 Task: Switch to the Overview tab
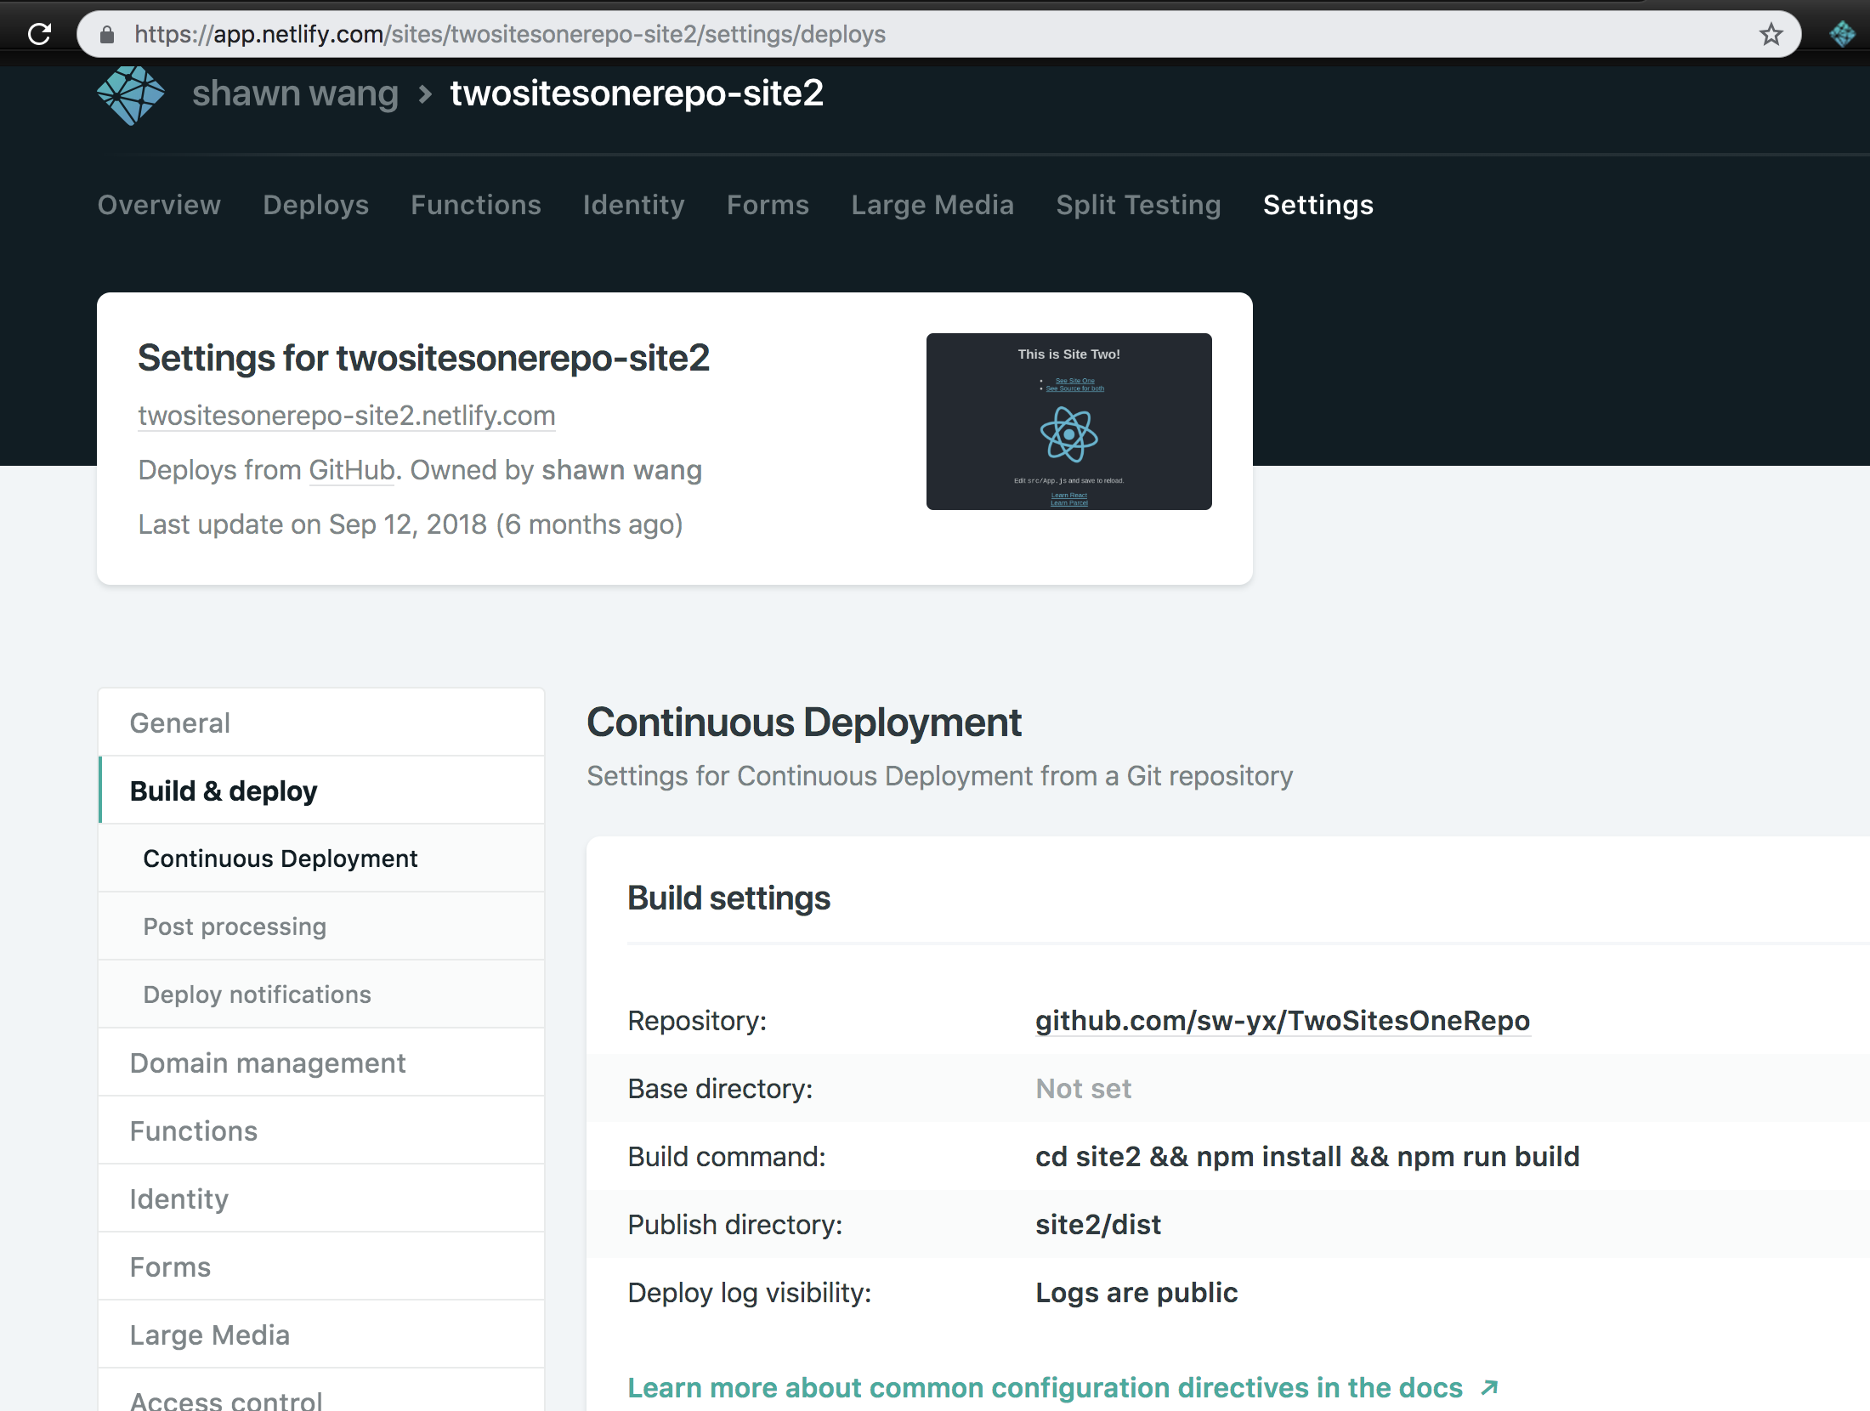pyautogui.click(x=159, y=205)
